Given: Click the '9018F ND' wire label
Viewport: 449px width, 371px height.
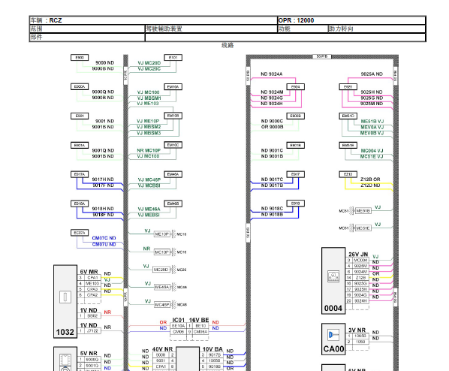Looking at the screenshot, I should tap(103, 215).
